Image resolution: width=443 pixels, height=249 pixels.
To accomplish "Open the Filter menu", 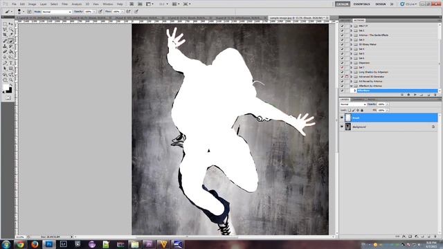I will click(x=64, y=4).
